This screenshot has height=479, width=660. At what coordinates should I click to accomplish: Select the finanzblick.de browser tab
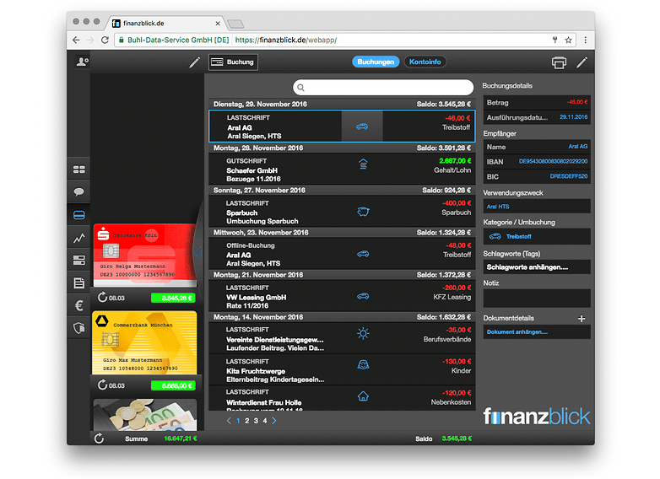coord(165,23)
